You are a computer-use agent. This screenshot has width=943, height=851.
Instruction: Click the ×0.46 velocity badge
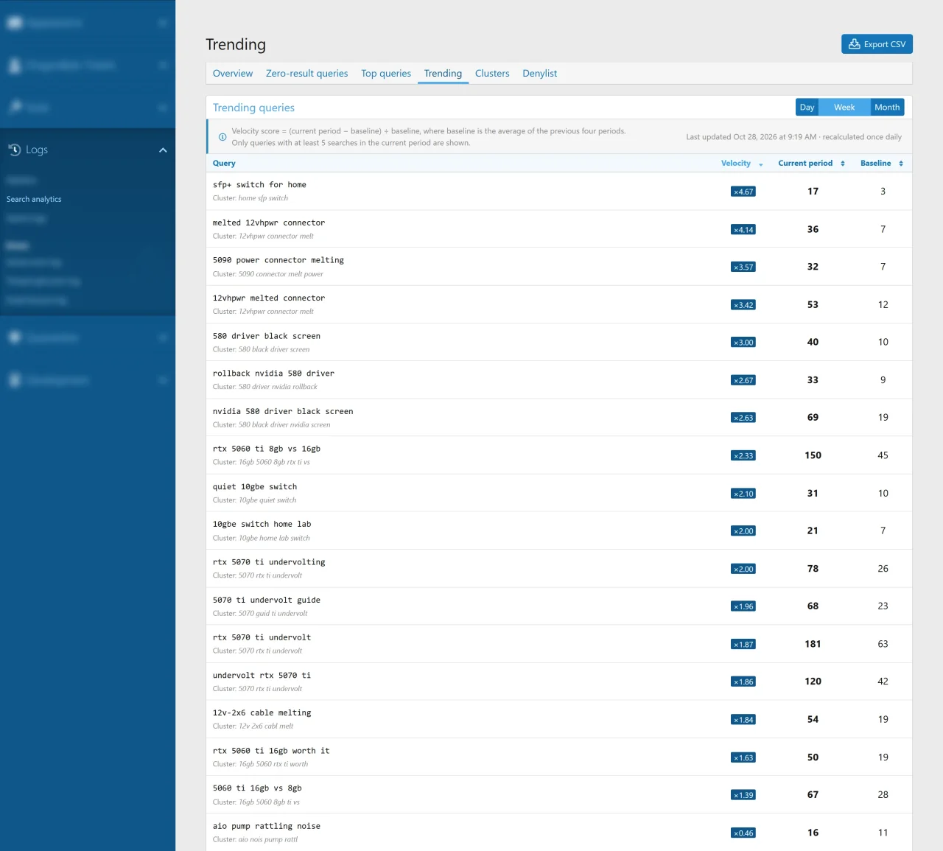(743, 833)
